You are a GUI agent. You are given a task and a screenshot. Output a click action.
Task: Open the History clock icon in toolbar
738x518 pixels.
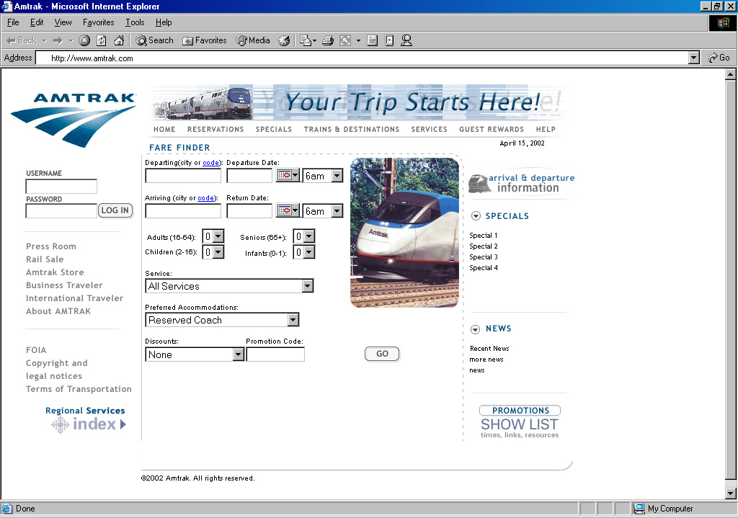[284, 40]
